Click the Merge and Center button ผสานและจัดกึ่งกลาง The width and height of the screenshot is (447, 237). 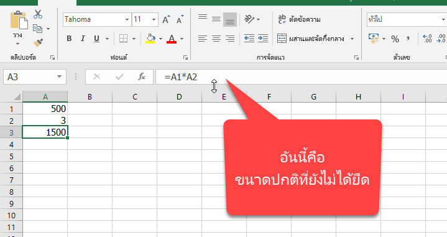(x=311, y=39)
